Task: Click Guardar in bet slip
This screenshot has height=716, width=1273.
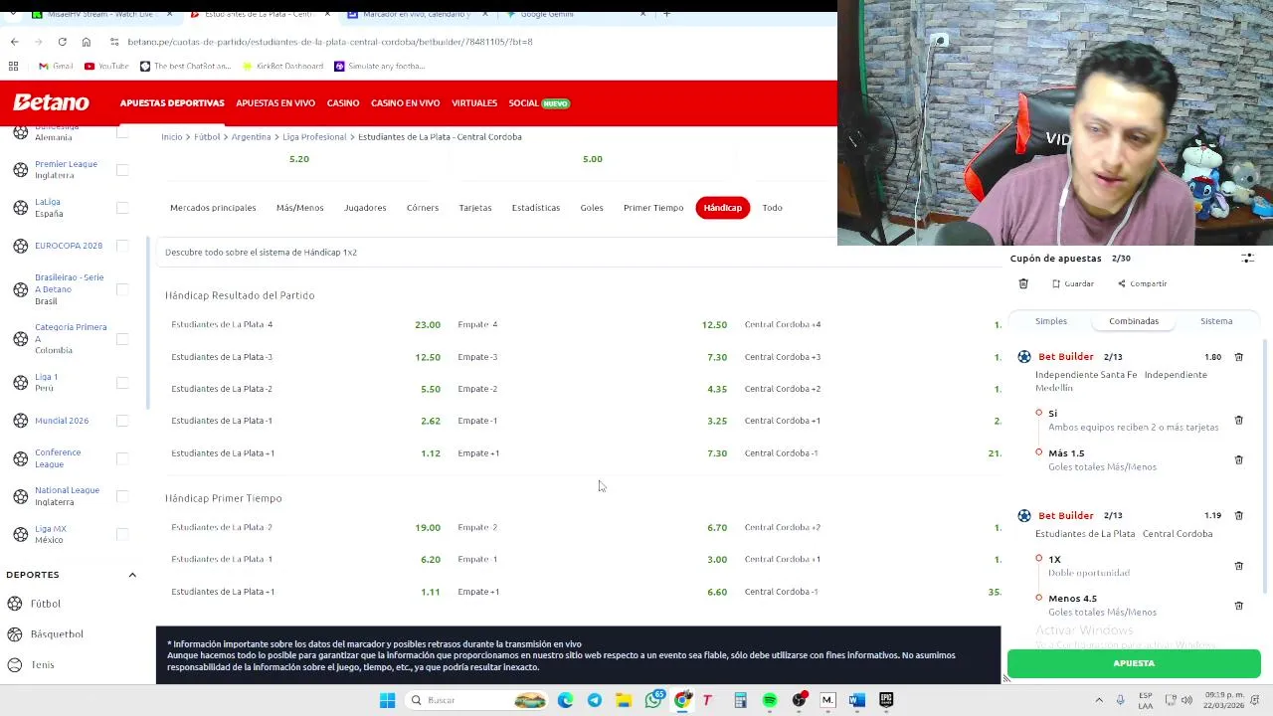Action: coord(1073,283)
